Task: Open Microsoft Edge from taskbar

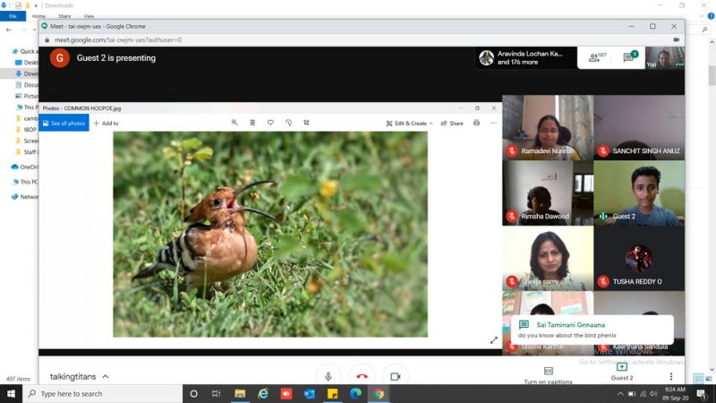Action: tap(355, 393)
